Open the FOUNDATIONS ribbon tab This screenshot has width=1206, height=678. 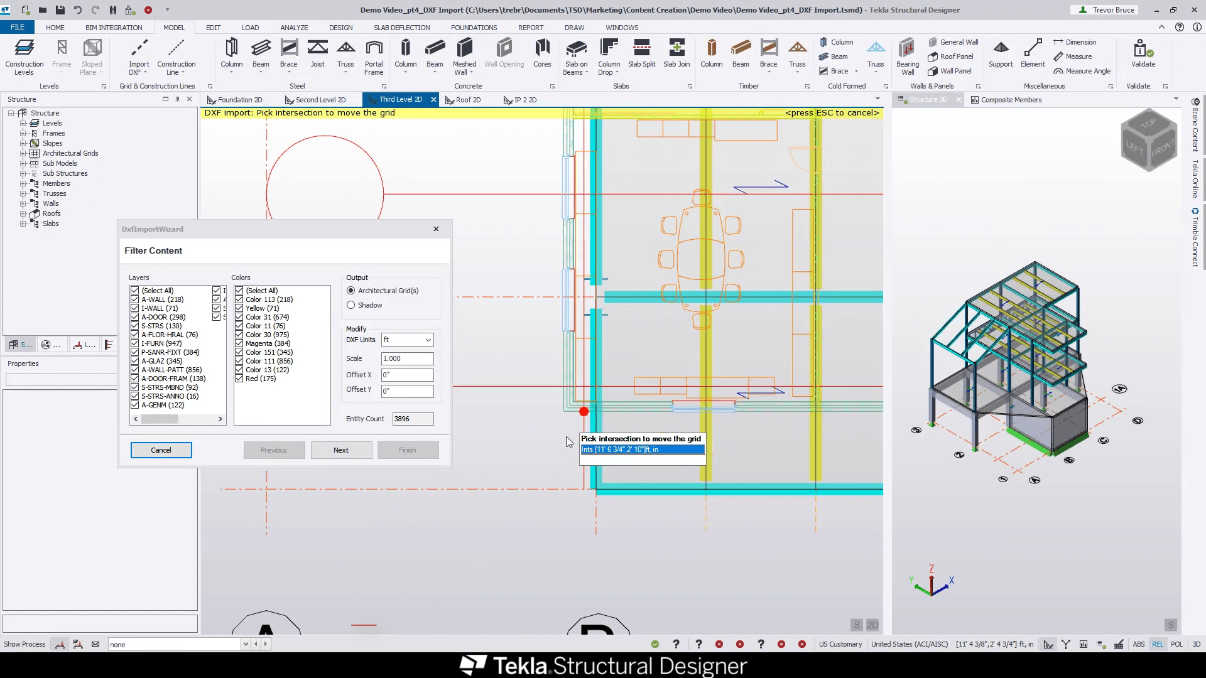pyautogui.click(x=474, y=28)
